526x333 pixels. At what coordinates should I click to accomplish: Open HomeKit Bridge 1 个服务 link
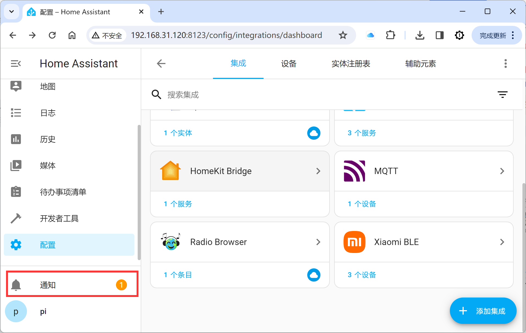(178, 204)
